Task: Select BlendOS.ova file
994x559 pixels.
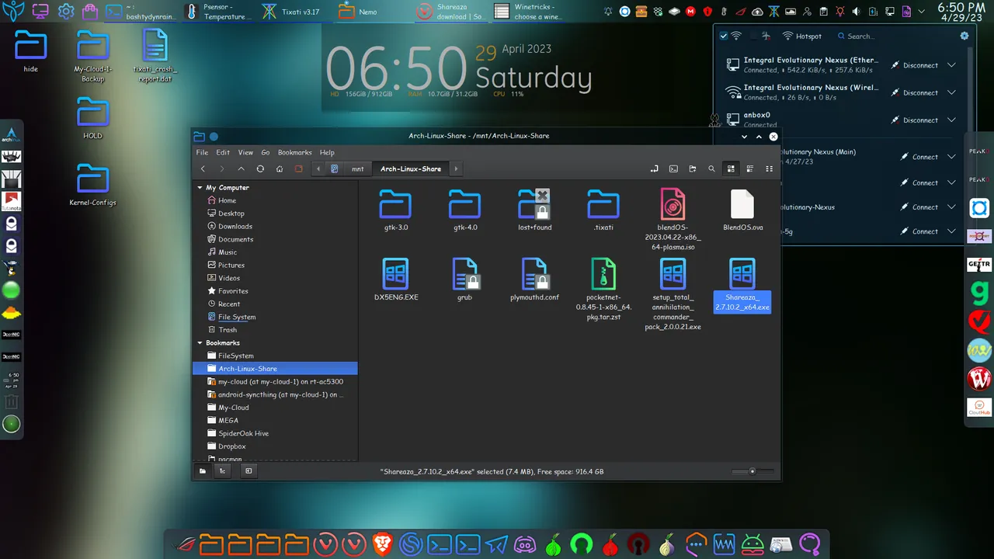Action: [x=742, y=210]
